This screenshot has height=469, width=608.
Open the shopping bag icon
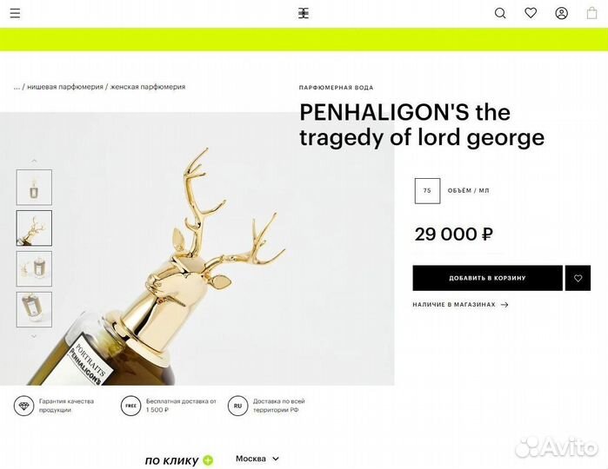pos(591,13)
